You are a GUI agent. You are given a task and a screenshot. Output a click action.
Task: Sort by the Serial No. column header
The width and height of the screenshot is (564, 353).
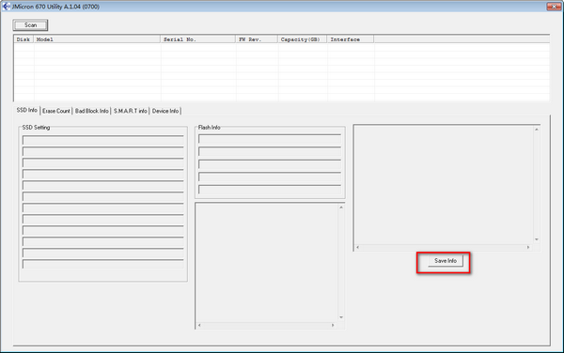(x=197, y=39)
